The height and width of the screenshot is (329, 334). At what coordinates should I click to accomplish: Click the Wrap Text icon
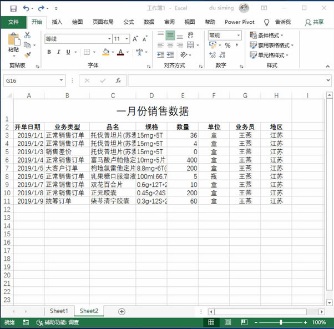coord(190,35)
